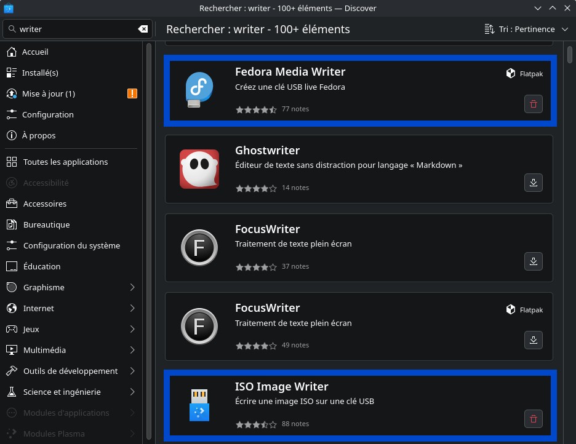Select the Graphisme category
Image resolution: width=576 pixels, height=444 pixels.
[71, 287]
